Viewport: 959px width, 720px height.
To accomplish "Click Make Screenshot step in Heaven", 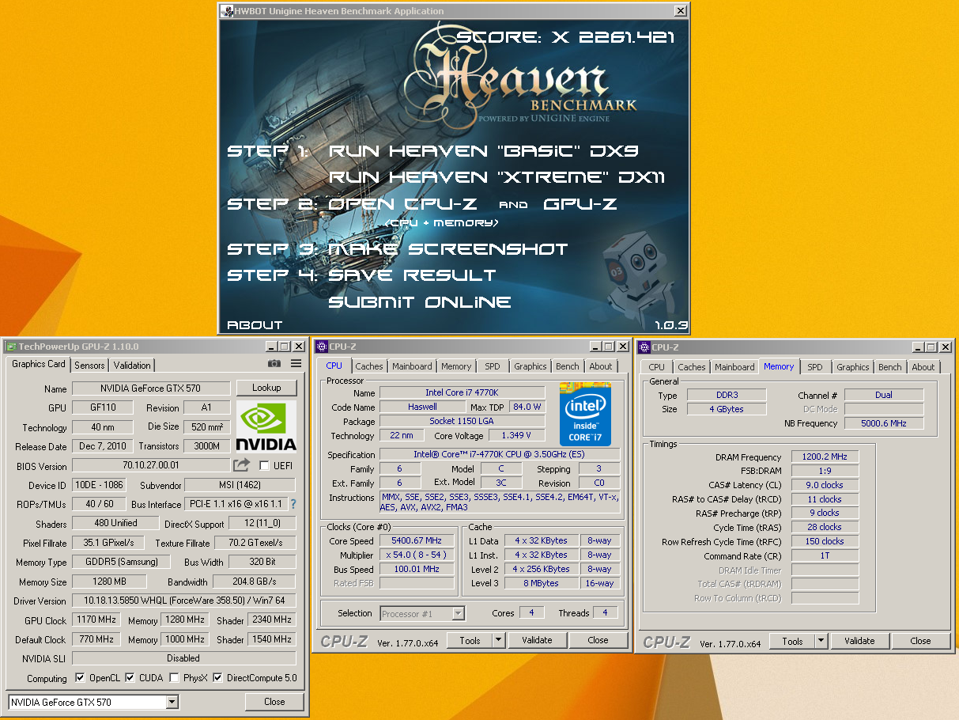I will click(x=448, y=248).
